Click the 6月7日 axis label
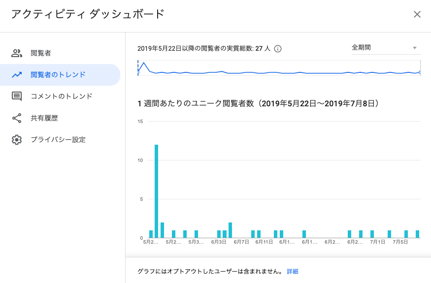This screenshot has width=431, height=283. click(241, 242)
